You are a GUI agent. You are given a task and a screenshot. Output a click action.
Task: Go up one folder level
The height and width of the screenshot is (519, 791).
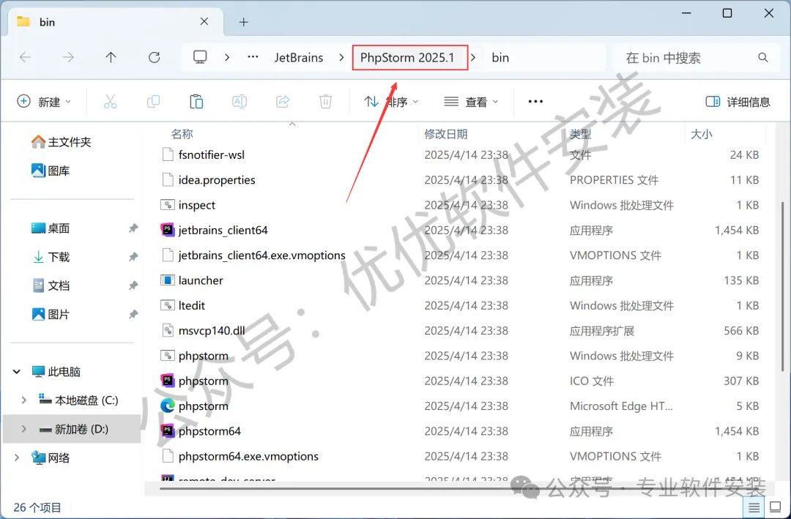[111, 58]
